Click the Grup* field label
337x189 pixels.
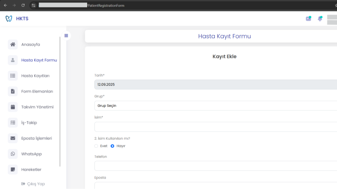pyautogui.click(x=99, y=96)
